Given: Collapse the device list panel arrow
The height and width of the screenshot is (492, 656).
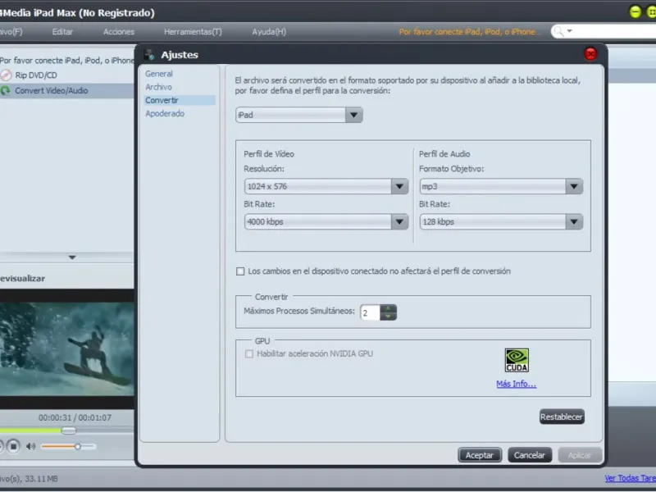Looking at the screenshot, I should (72, 257).
